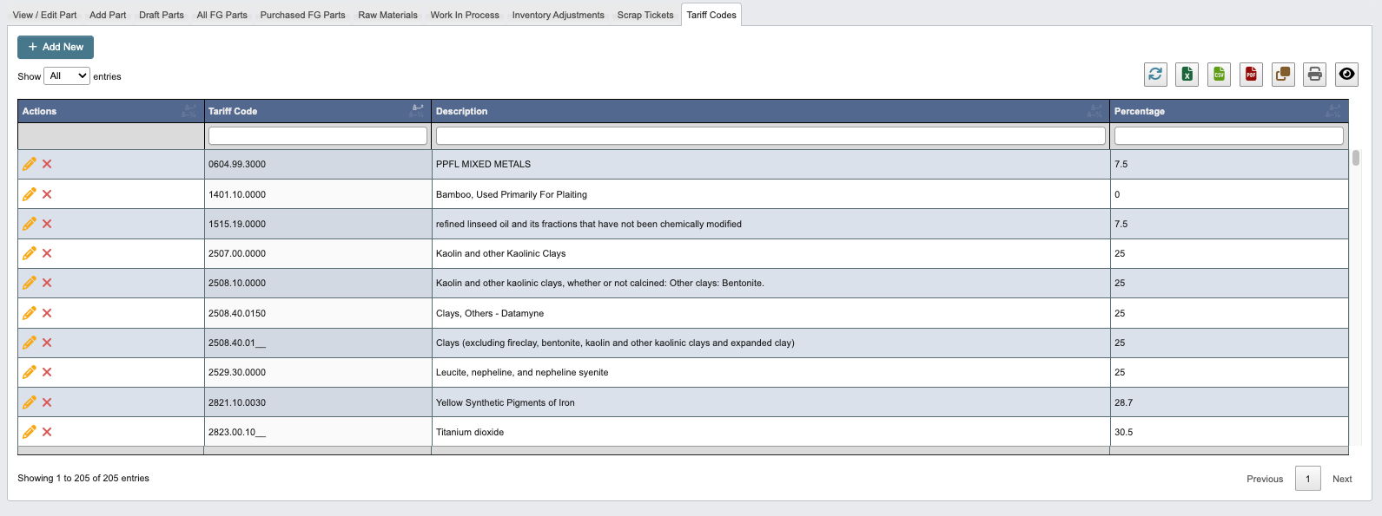Switch to Inventory Adjustments tab
The image size is (1382, 516).
(x=559, y=15)
